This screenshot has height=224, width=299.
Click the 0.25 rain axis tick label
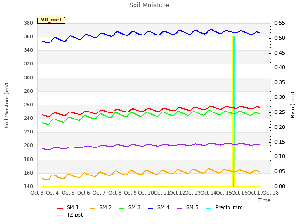279,112
